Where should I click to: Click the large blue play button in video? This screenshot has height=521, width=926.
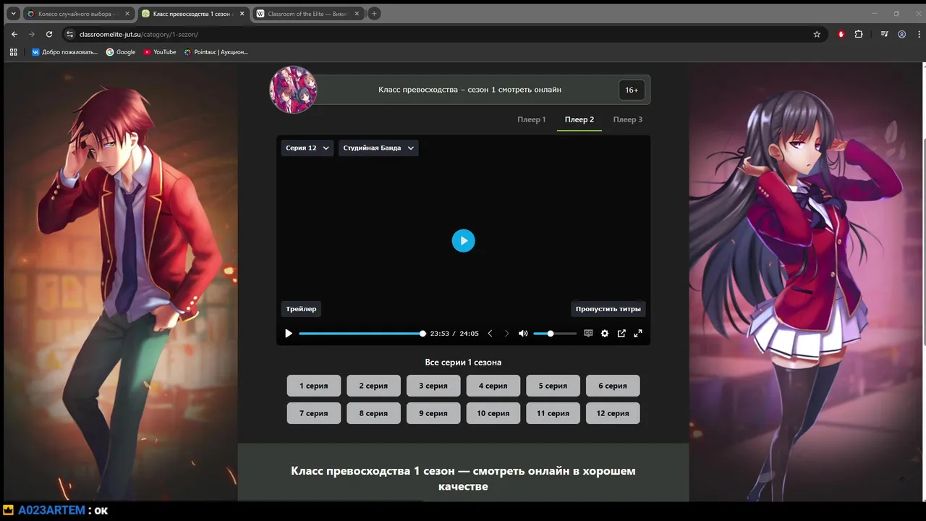coord(464,241)
